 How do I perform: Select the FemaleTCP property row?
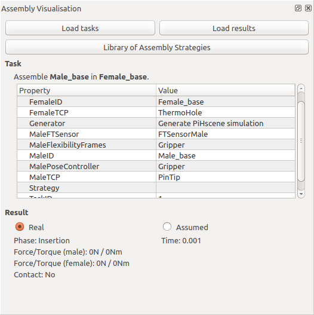[x=156, y=112]
